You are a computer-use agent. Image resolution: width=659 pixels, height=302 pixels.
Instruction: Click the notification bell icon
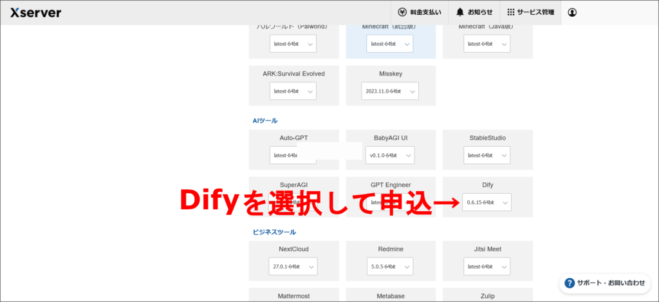[460, 12]
